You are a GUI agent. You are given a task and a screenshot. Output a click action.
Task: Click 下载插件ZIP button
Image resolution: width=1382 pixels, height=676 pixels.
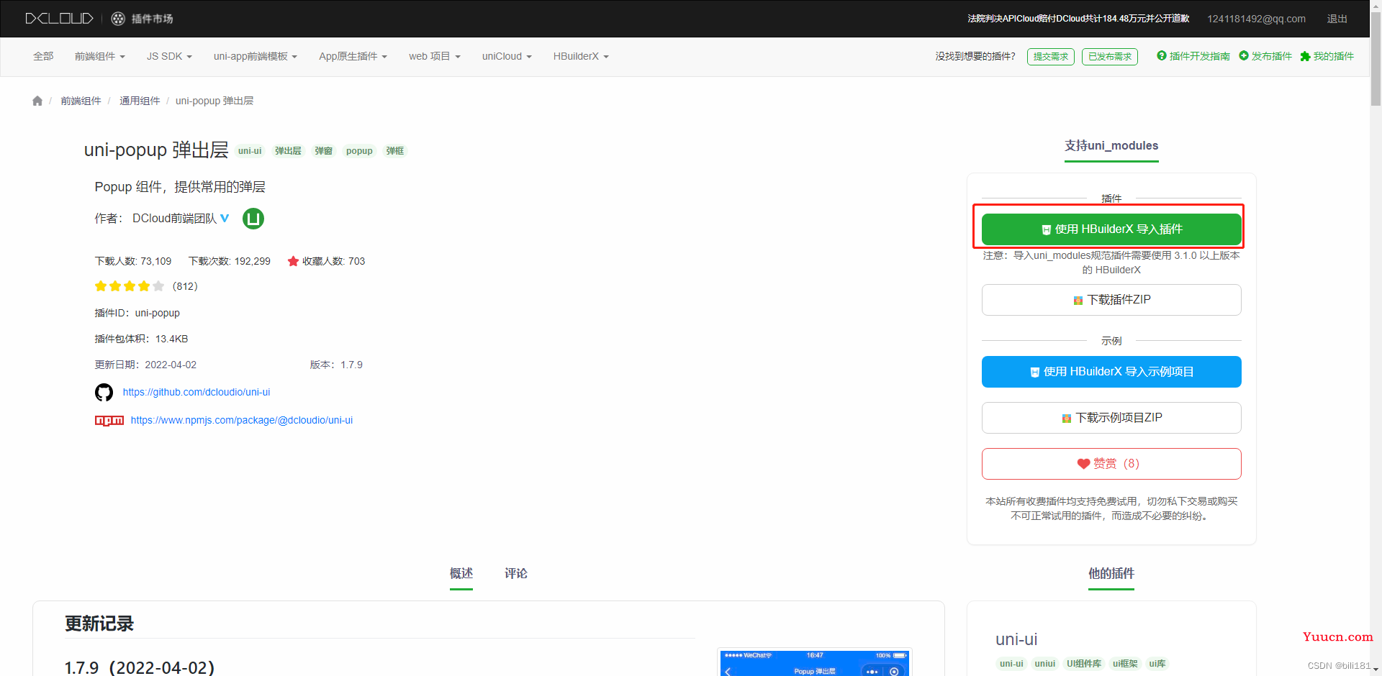click(1111, 300)
